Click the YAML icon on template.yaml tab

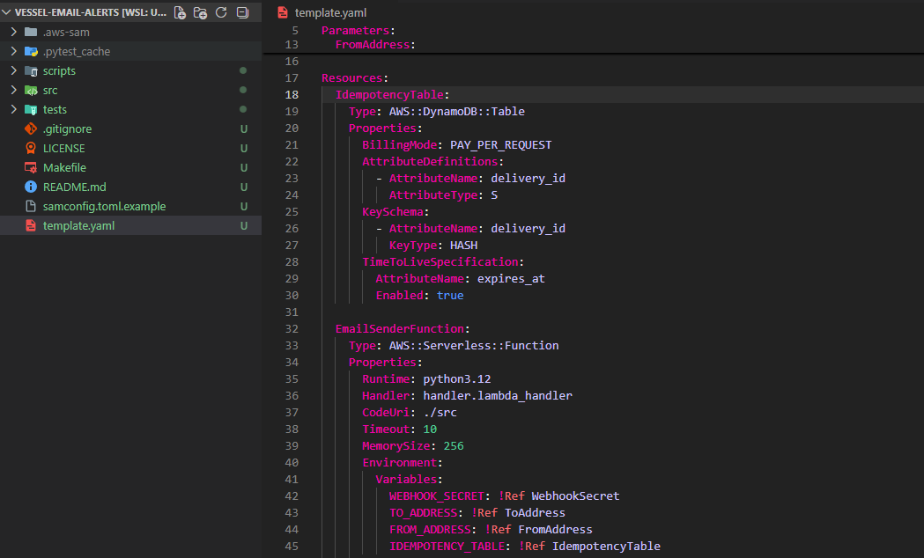(283, 12)
